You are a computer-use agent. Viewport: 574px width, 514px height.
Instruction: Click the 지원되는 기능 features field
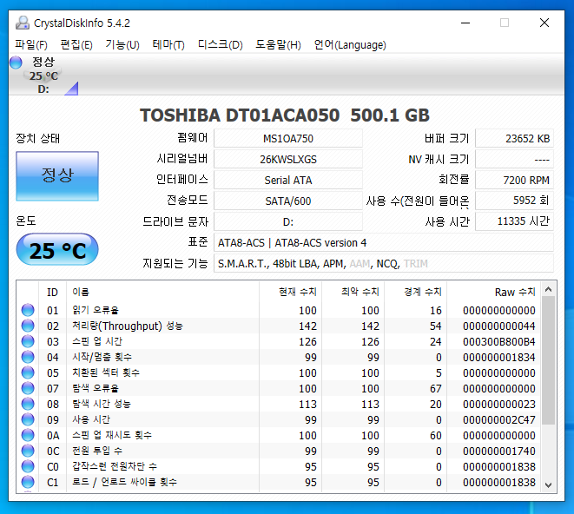click(x=384, y=264)
